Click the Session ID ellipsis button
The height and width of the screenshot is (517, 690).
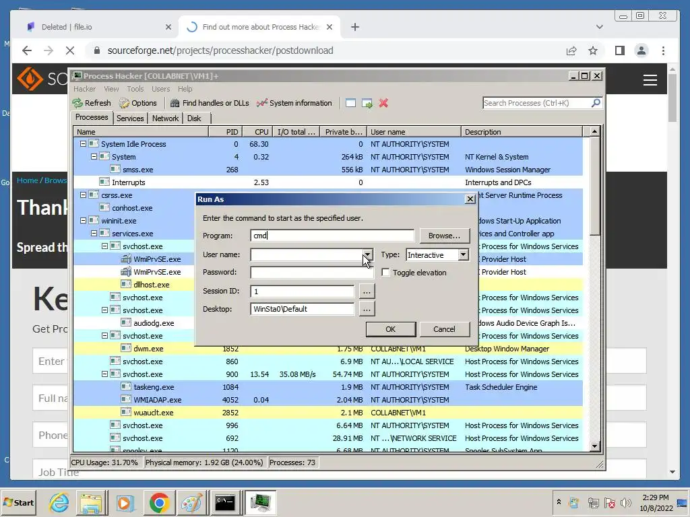point(367,291)
